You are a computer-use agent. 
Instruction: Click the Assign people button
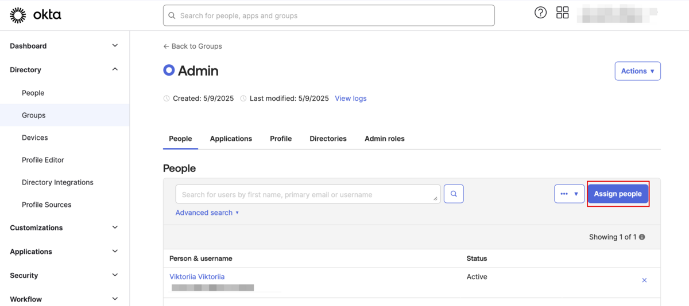pos(618,194)
